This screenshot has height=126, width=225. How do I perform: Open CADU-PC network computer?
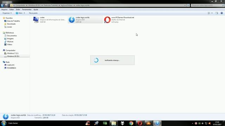coord(11,65)
